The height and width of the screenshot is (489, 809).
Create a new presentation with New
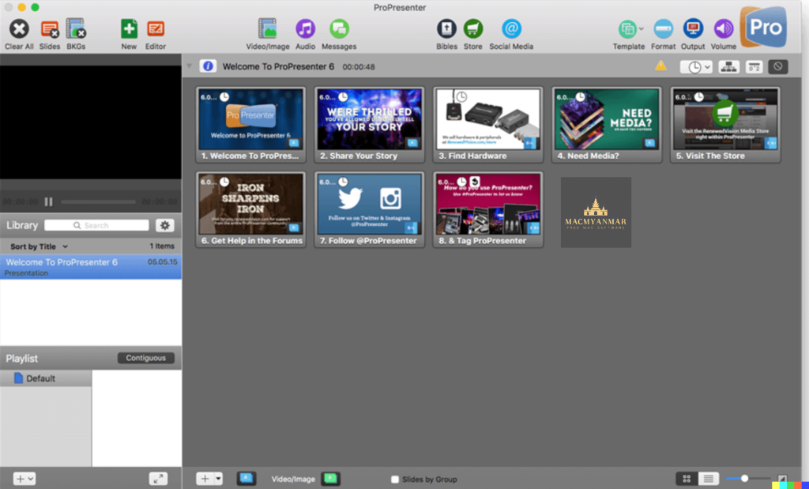129,29
